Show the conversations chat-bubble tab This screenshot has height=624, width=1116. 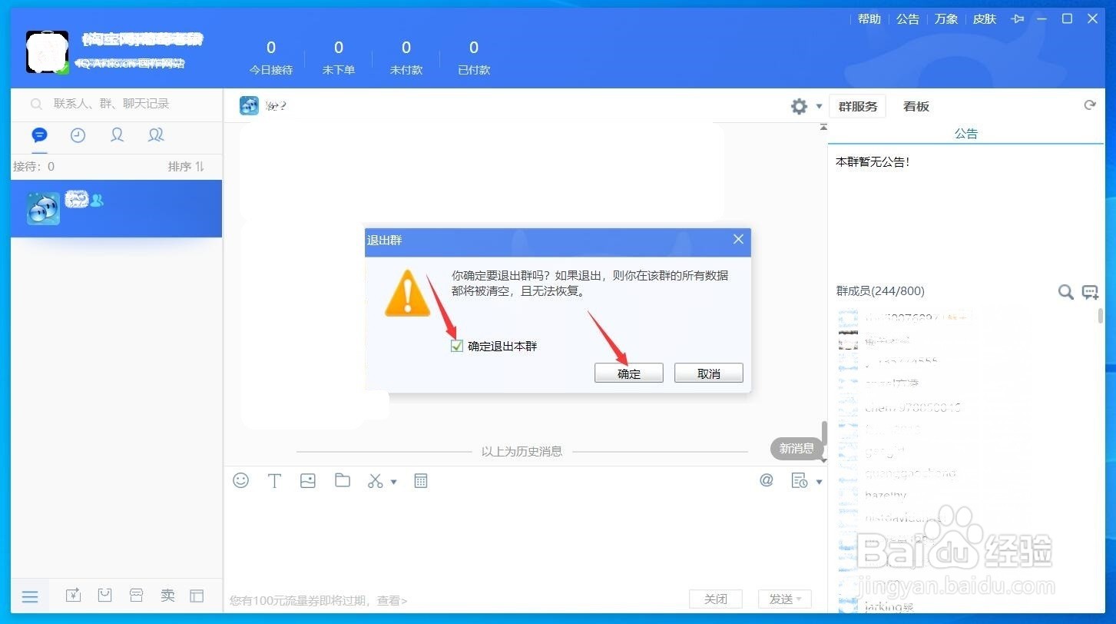tap(39, 135)
